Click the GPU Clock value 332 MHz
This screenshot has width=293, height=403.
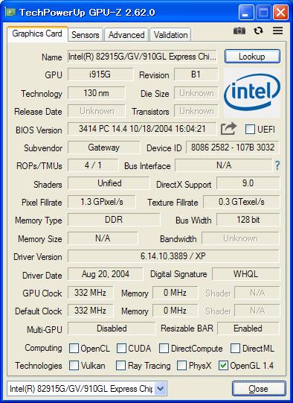[90, 293]
